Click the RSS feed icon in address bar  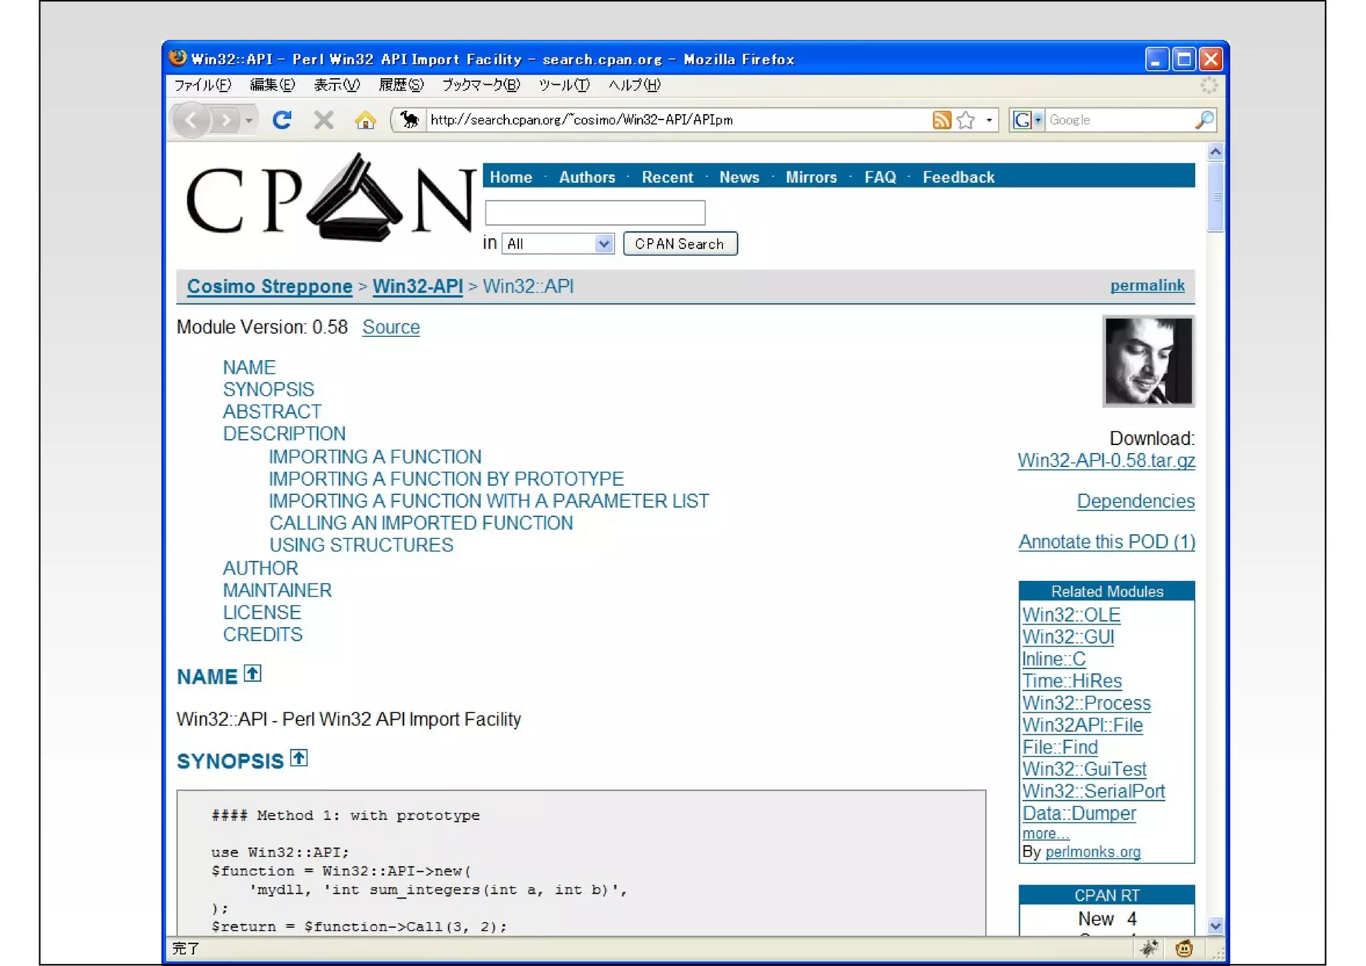tap(941, 120)
